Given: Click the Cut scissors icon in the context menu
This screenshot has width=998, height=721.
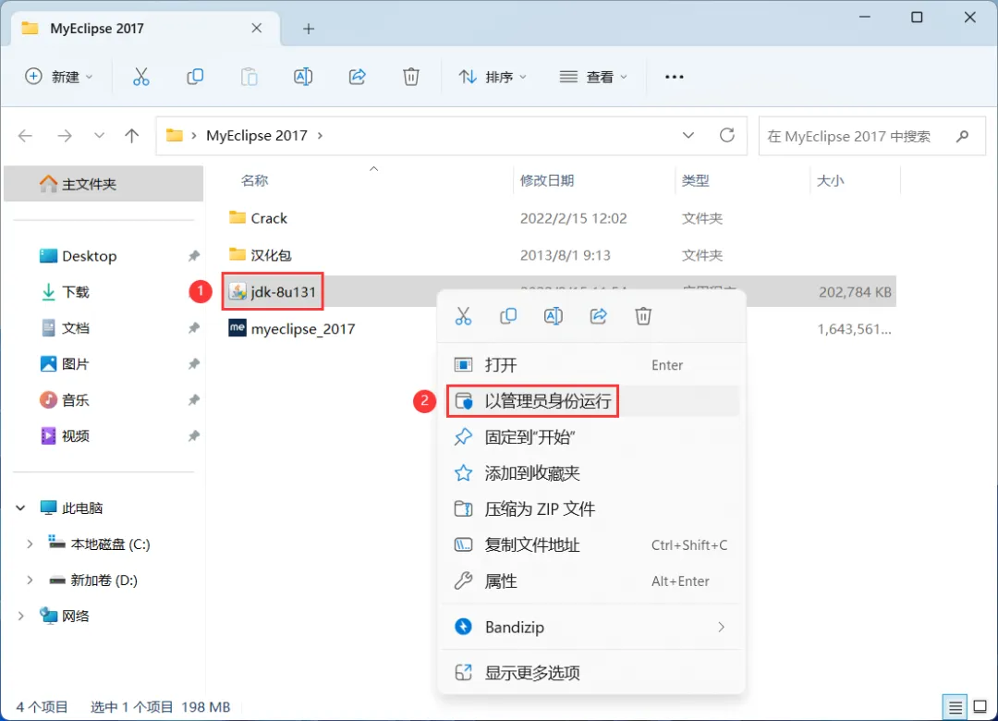Looking at the screenshot, I should pyautogui.click(x=463, y=316).
